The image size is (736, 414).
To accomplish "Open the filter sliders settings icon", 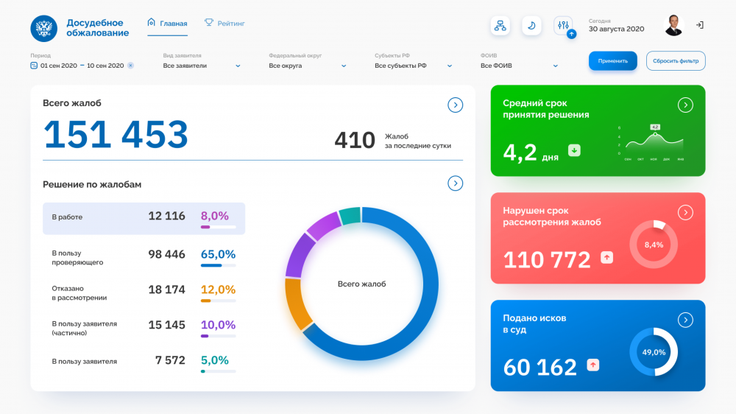I will click(x=563, y=25).
